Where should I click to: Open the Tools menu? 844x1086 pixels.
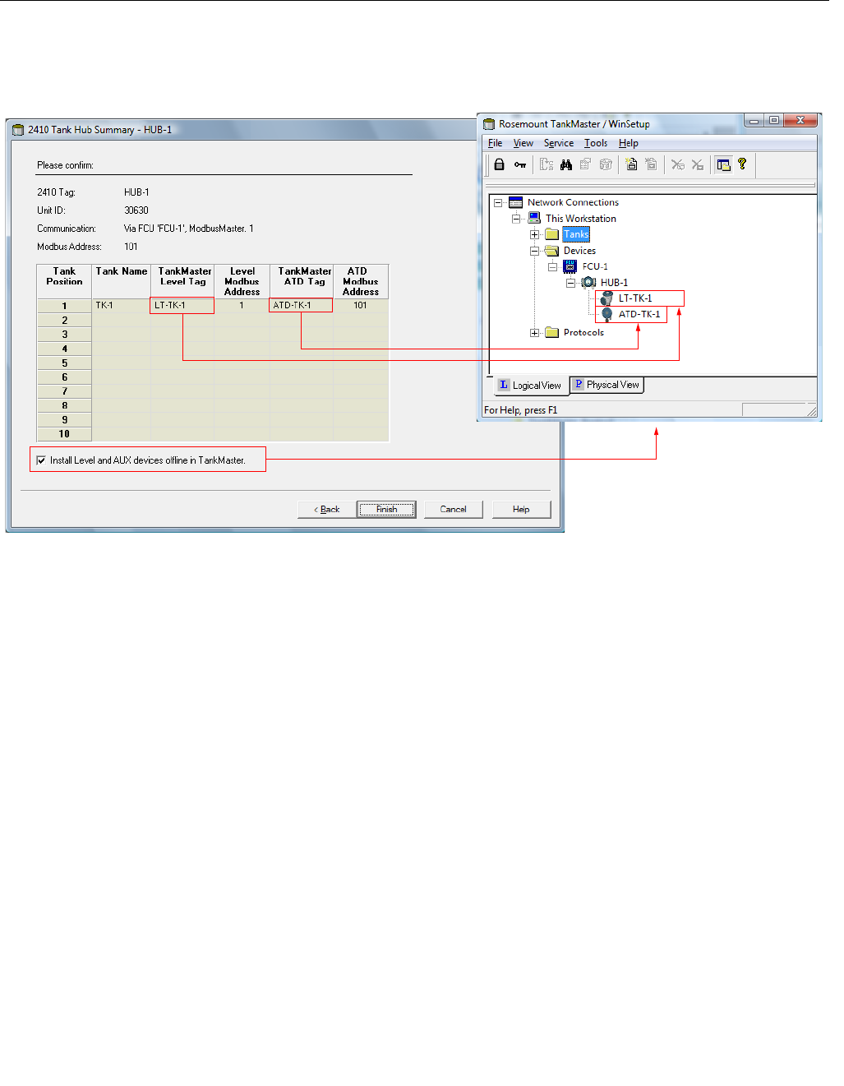(x=596, y=143)
